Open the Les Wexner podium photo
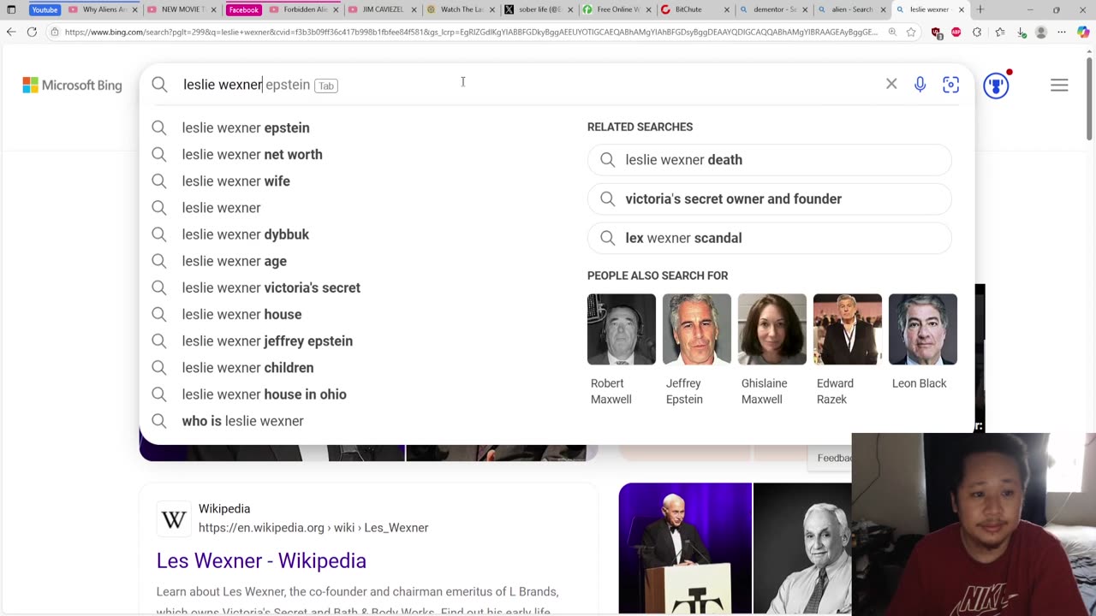Viewport: 1096px width, 616px height. coord(685,548)
